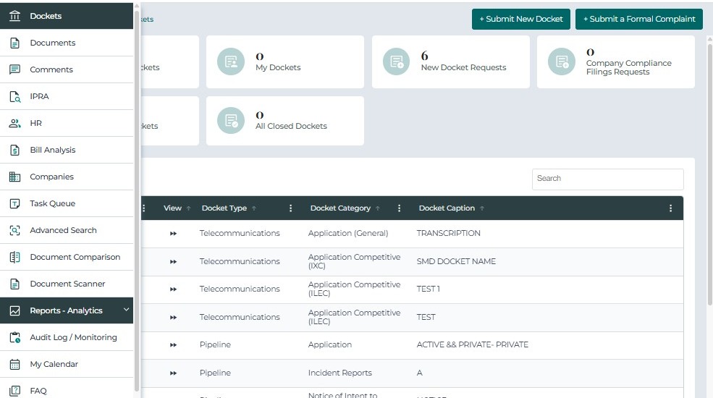The image size is (713, 398).
Task: Click the Audit Log clipboard icon
Action: [14, 337]
